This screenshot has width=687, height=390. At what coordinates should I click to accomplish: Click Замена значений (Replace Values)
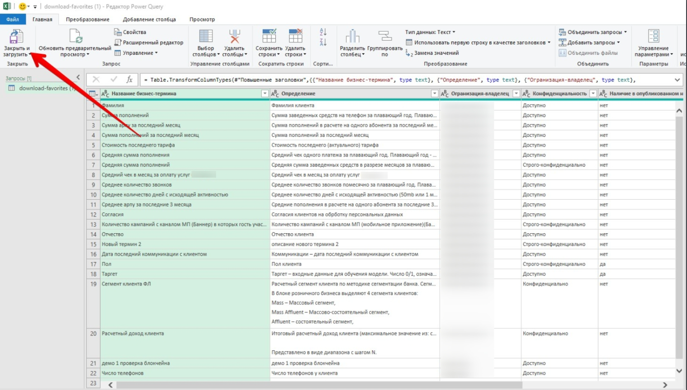pyautogui.click(x=432, y=53)
